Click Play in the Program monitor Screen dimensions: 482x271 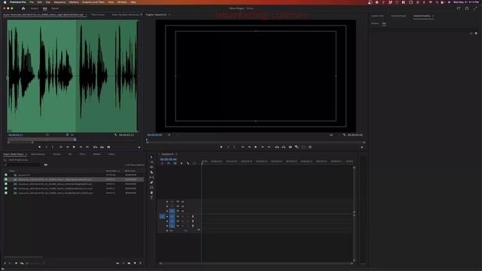coord(255,148)
